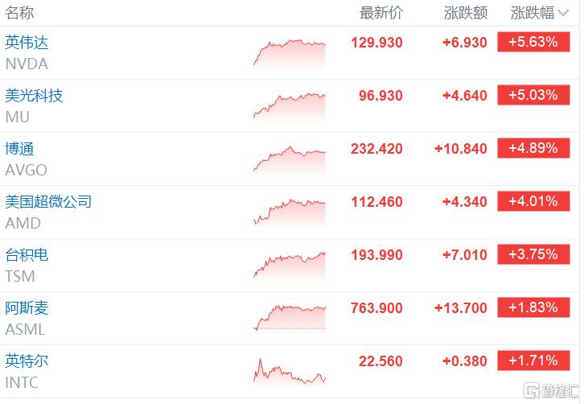This screenshot has height=404, width=584.
Task: Open the 美光科技 stock link
Action: [34, 96]
